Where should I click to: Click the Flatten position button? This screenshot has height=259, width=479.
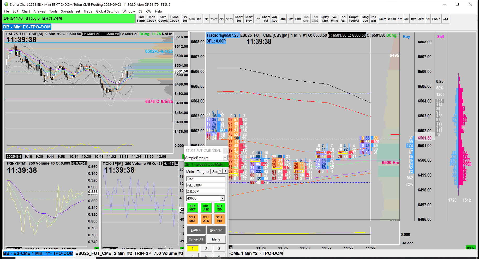click(196, 230)
